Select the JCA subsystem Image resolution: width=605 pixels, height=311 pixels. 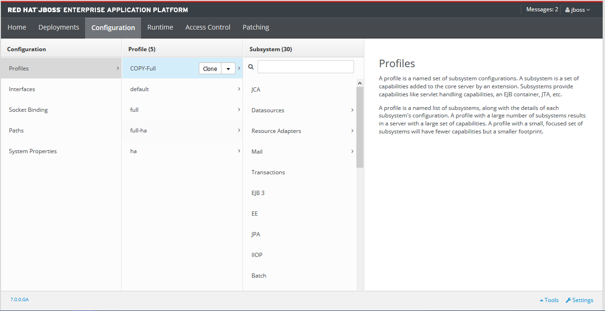299,89
